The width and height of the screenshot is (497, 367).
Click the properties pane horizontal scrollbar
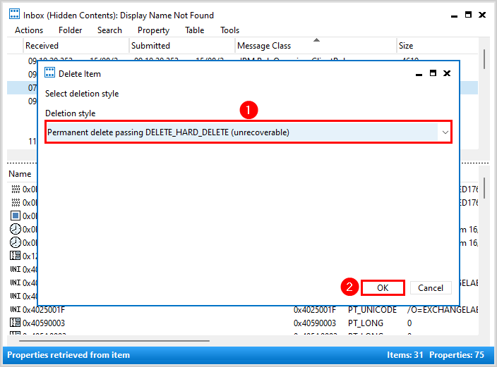tap(114, 341)
